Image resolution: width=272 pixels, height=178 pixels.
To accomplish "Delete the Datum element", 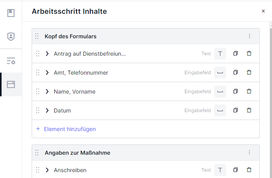I will coord(249,110).
